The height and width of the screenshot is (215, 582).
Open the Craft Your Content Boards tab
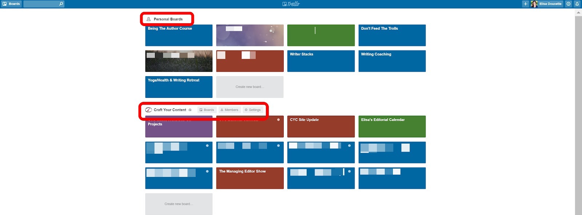[207, 110]
